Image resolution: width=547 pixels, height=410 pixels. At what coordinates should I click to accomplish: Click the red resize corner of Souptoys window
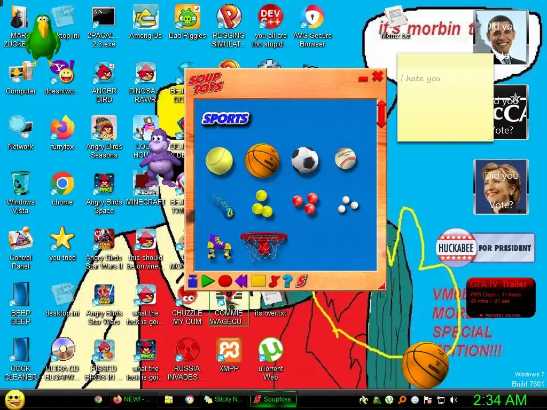pos(381,286)
